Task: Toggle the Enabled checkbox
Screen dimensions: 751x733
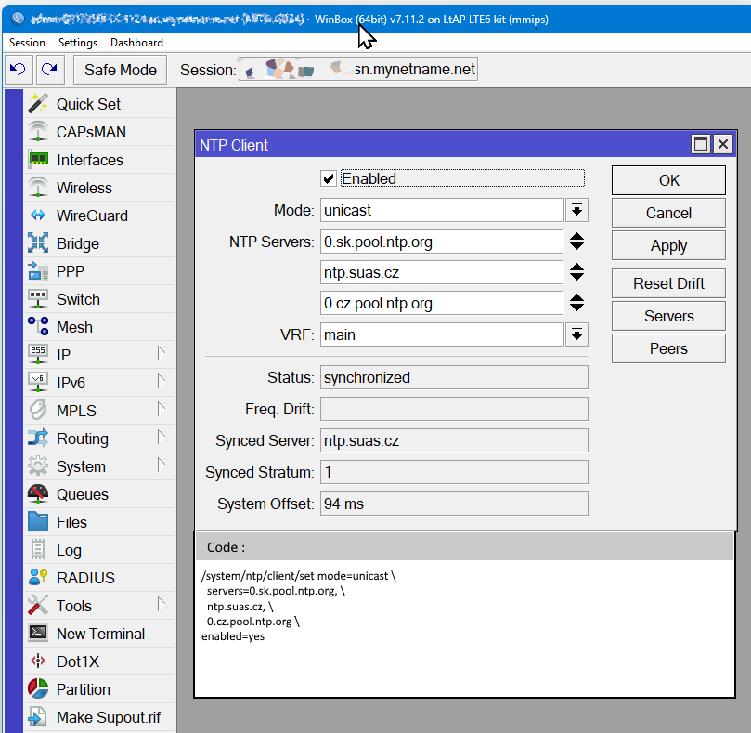Action: click(x=329, y=178)
